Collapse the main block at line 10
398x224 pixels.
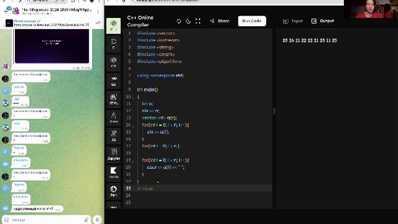[132, 97]
